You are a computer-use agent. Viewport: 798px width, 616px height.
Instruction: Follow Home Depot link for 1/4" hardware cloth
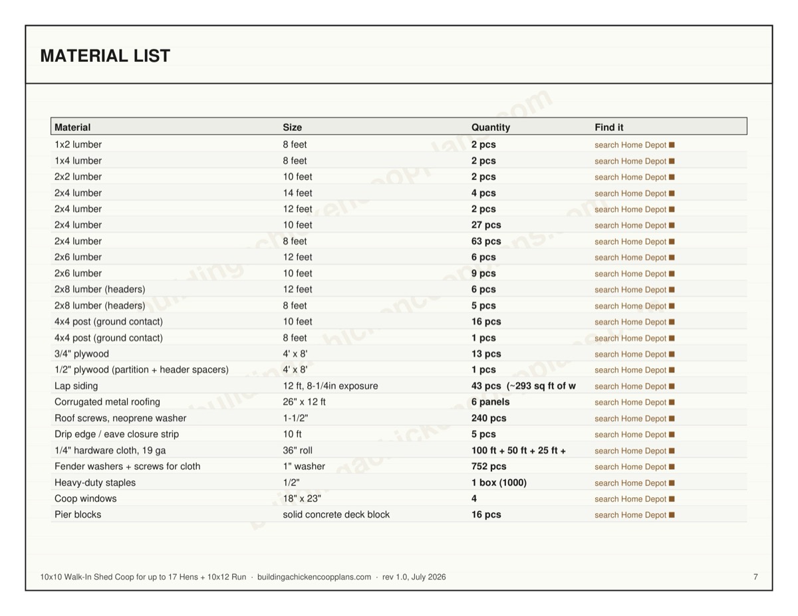click(630, 451)
